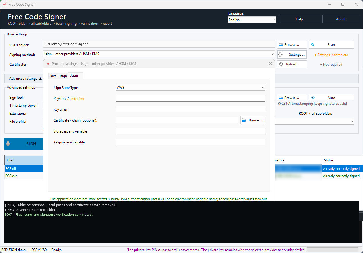This screenshot has width=363, height=253.
Task: Open the Signing method combo box
Action: point(159,54)
